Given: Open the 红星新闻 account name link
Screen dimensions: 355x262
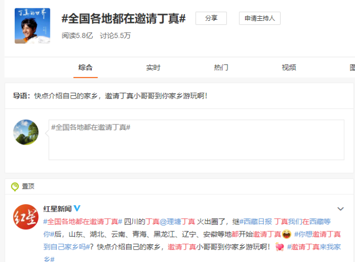Looking at the screenshot, I should point(57,209).
